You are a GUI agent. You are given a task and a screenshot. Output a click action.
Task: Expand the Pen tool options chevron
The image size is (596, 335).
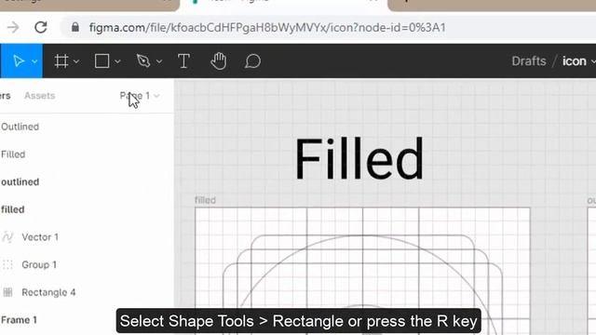(159, 61)
